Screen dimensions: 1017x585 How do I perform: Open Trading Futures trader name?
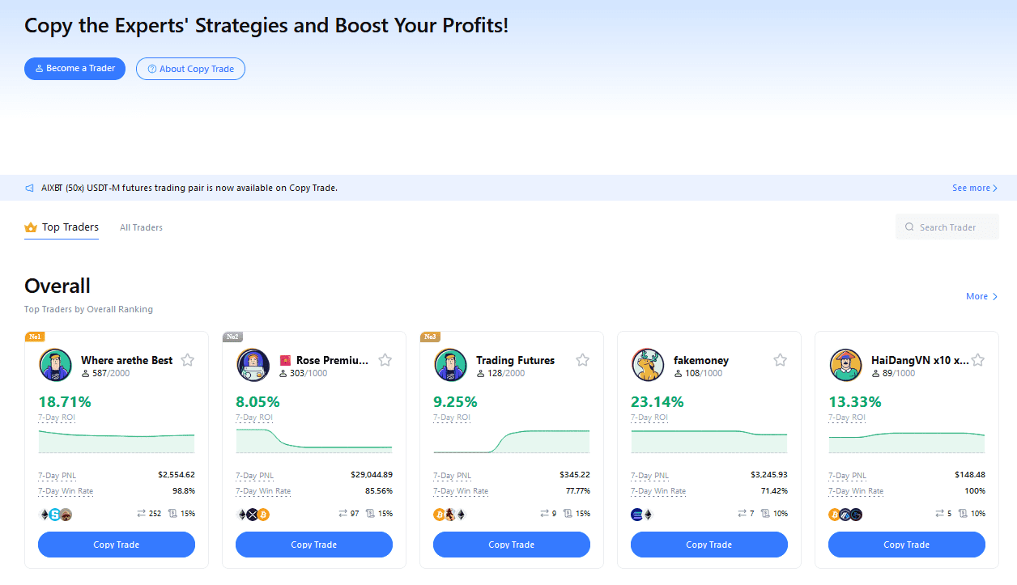[516, 360]
